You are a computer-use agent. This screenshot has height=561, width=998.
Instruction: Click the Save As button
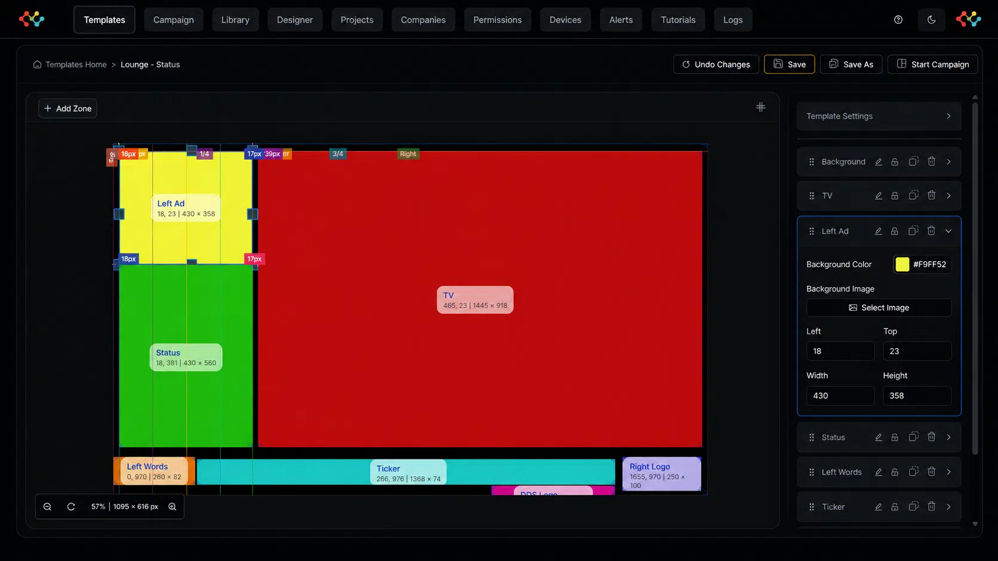851,64
